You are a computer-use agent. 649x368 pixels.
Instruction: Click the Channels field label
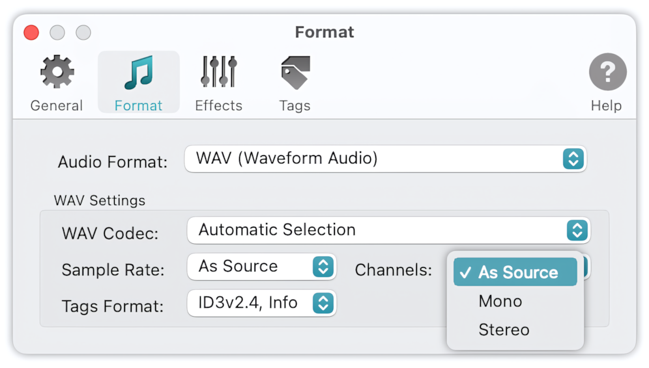tap(393, 270)
